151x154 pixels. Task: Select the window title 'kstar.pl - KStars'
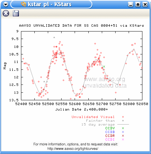point(50,4)
